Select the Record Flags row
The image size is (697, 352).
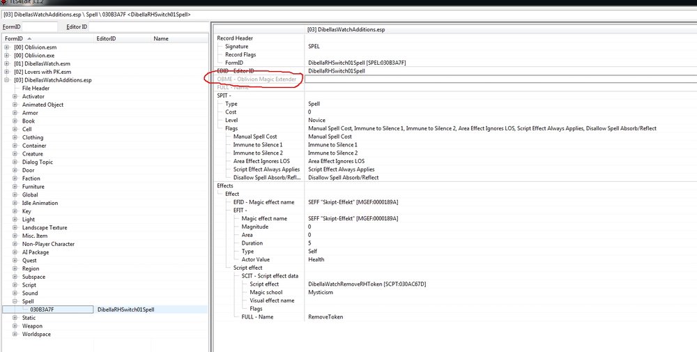tap(240, 54)
